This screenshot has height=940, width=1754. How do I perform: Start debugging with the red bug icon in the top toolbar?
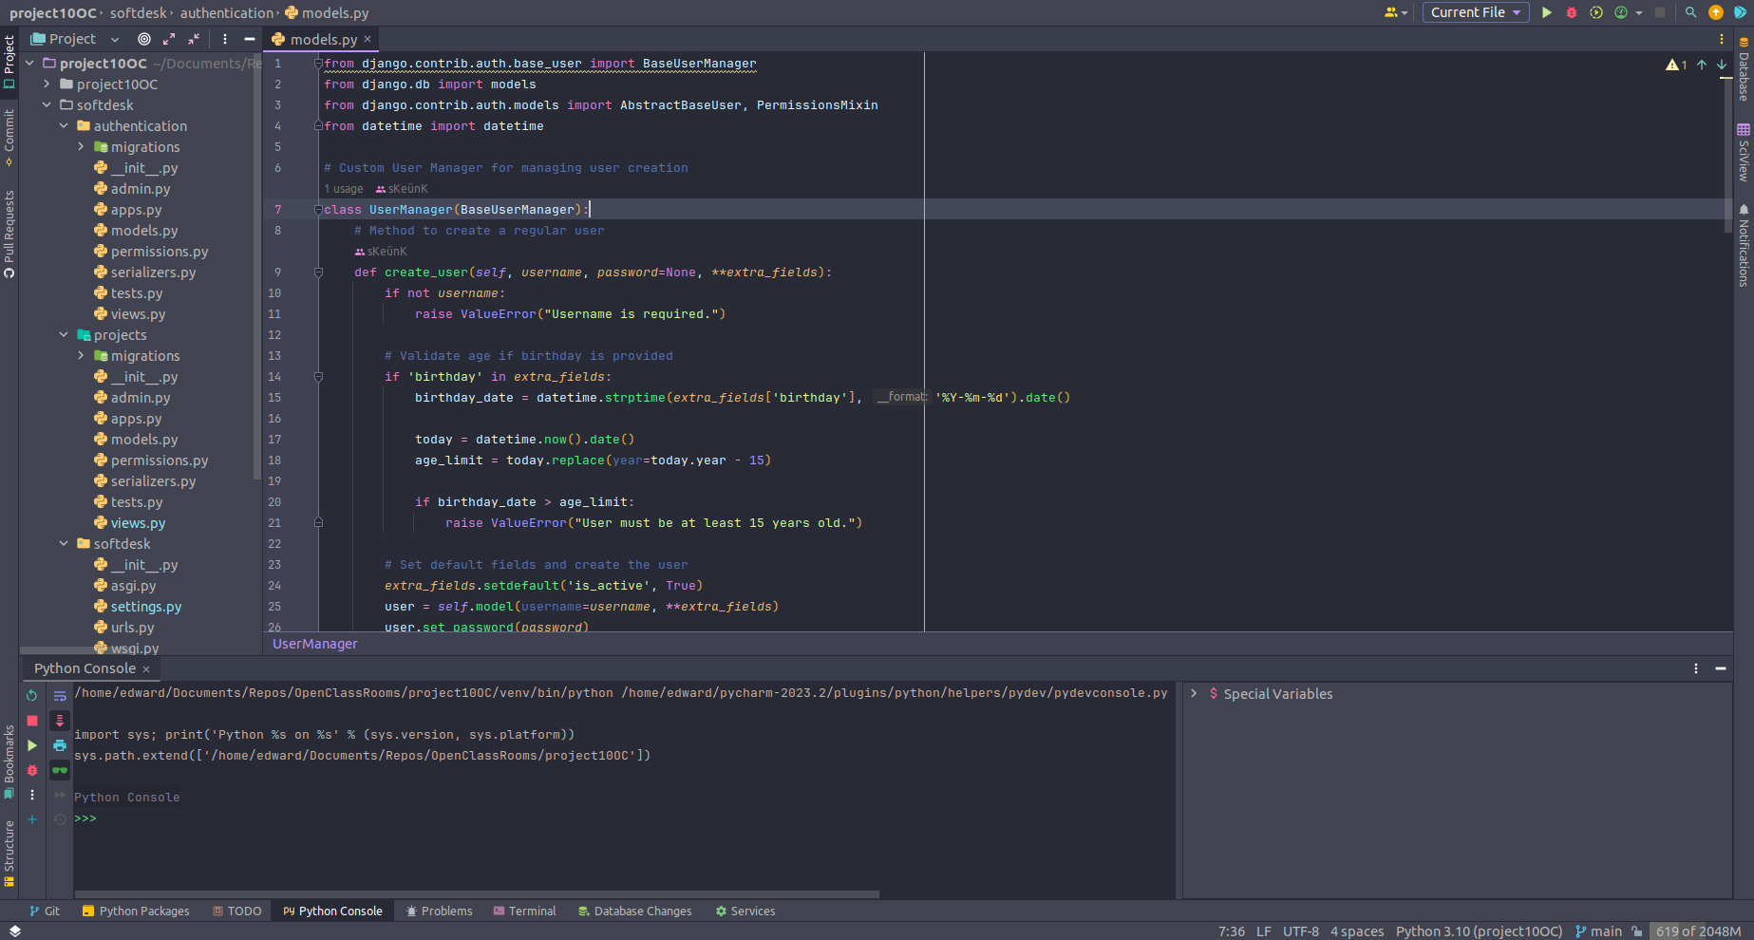(1572, 12)
